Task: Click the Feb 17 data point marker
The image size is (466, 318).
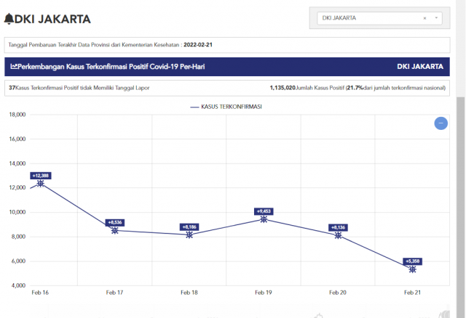Action: point(115,230)
